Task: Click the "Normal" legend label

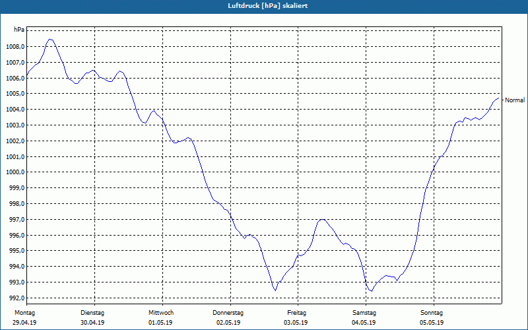Action: [515, 100]
